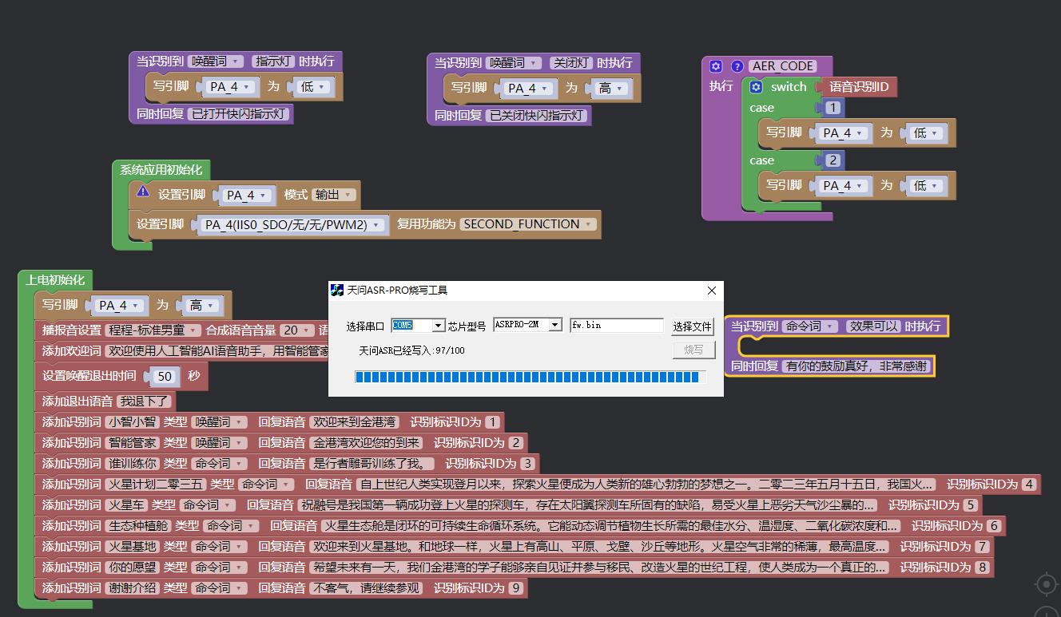Click the 天问ASR-PRO烧写工具 title bar icon
The height and width of the screenshot is (617, 1061).
pyautogui.click(x=337, y=291)
